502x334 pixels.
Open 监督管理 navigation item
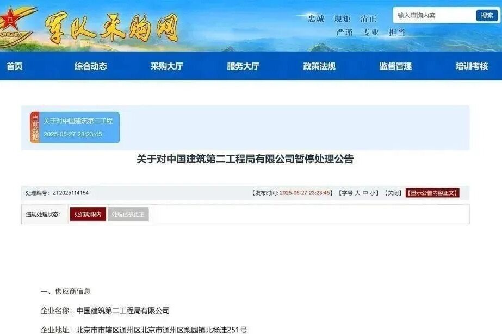[395, 66]
